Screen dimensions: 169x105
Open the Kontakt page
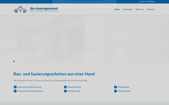pyautogui.click(x=150, y=9)
